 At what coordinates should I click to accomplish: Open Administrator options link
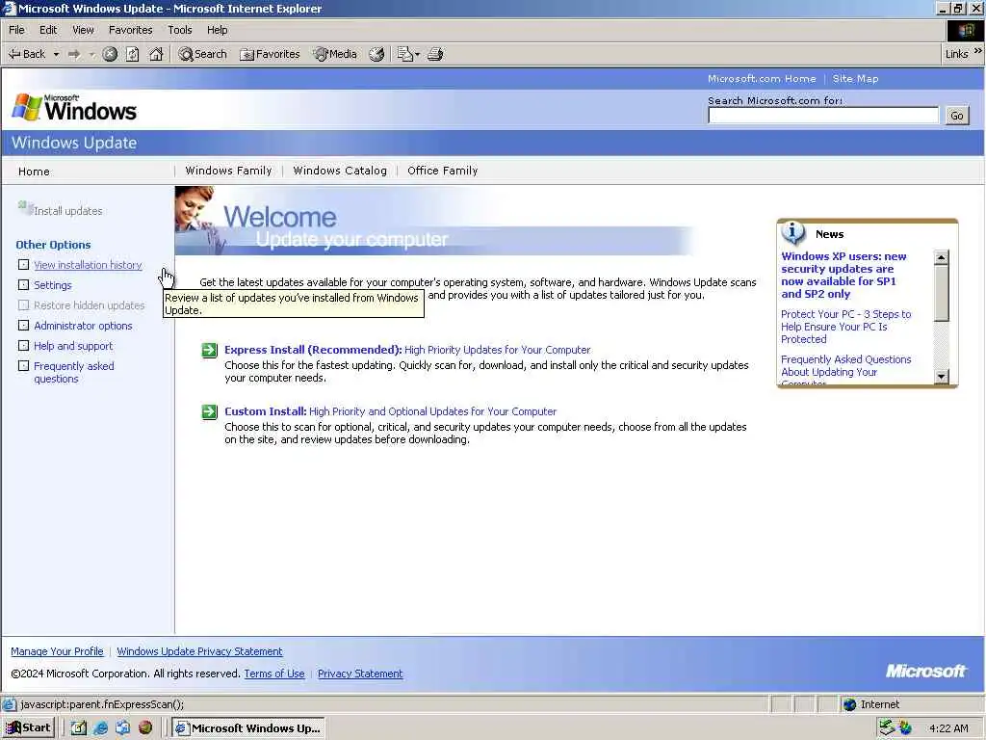(x=83, y=326)
